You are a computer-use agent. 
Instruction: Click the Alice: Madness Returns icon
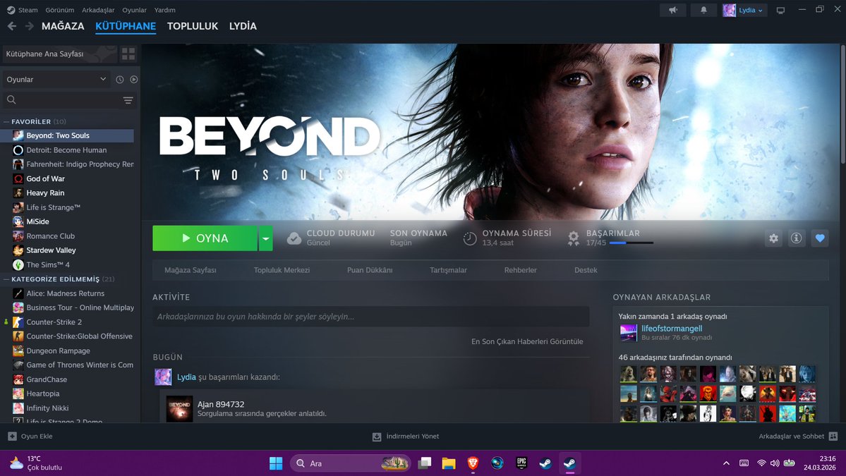[x=18, y=293]
